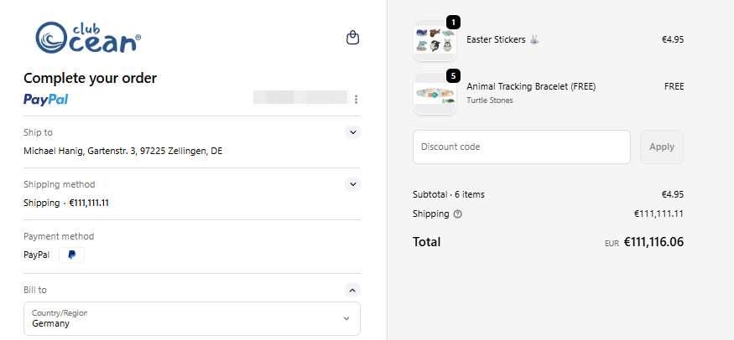The image size is (734, 340).
Task: Click the bunny emoji beside Easter Stickers
Action: click(x=535, y=39)
